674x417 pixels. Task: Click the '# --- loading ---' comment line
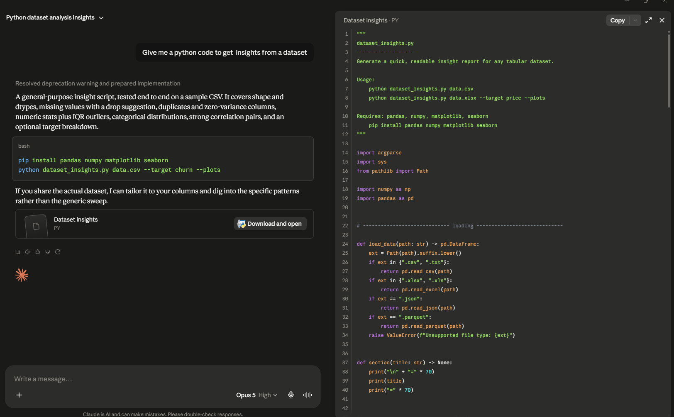(x=460, y=226)
